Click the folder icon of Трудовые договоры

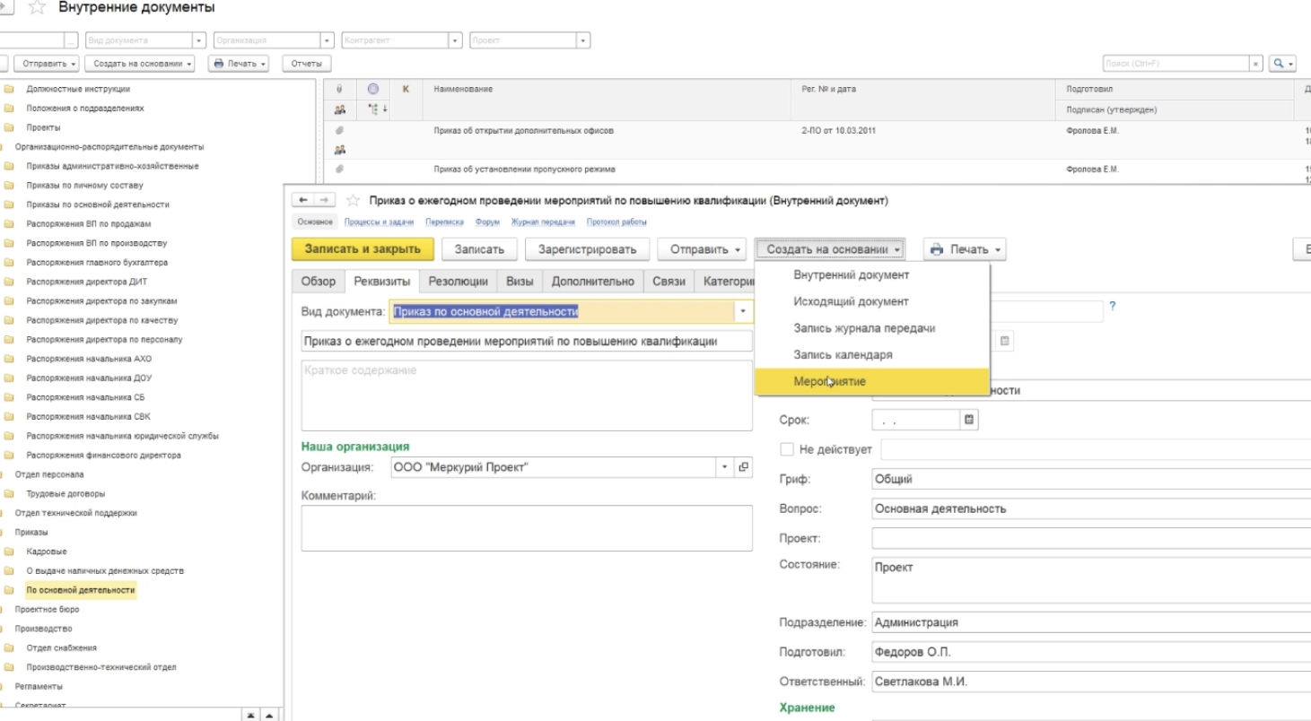[8, 493]
